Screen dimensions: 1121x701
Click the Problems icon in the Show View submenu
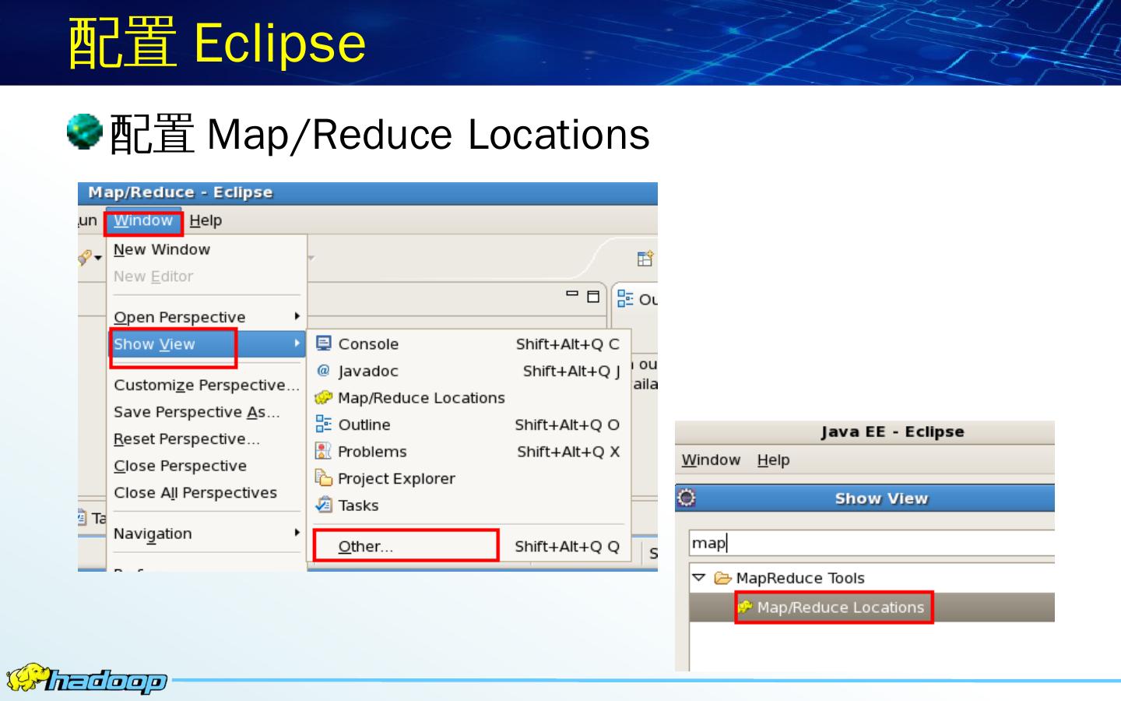pyautogui.click(x=323, y=451)
